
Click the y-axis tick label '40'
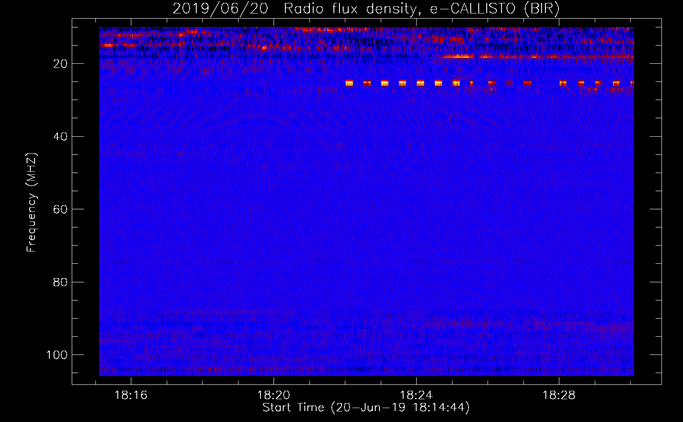pyautogui.click(x=60, y=137)
